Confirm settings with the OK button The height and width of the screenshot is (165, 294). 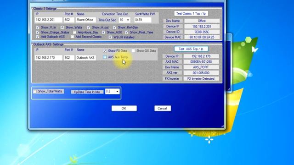[124, 108]
